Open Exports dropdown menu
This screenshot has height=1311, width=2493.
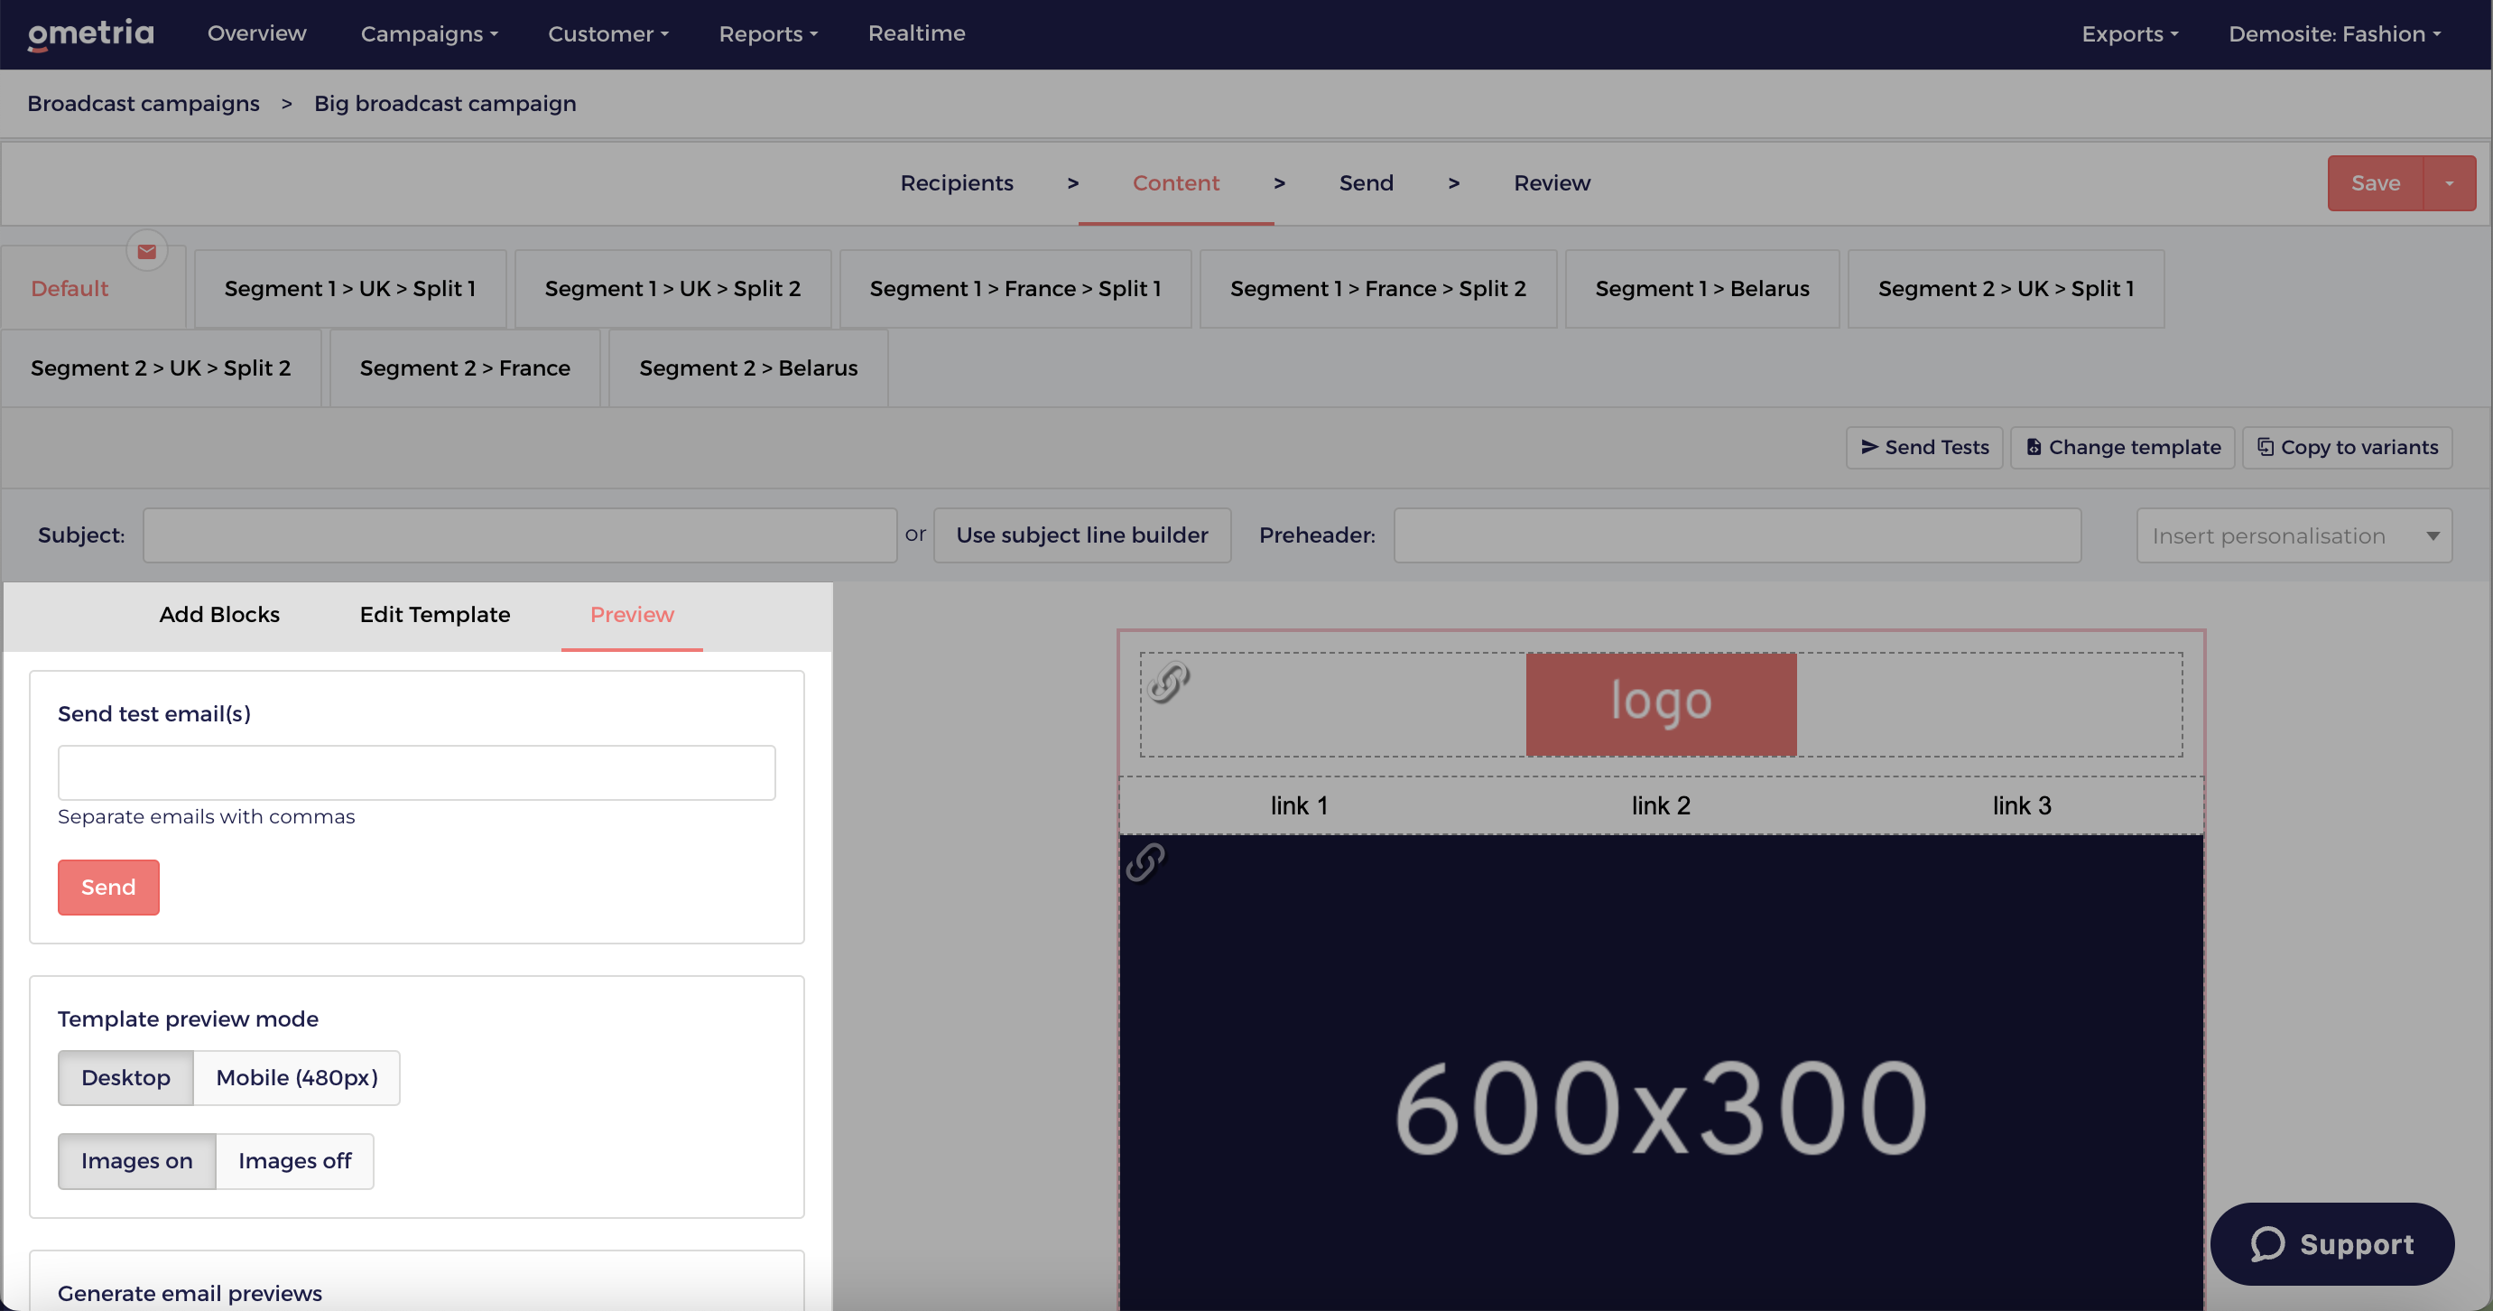click(x=2130, y=34)
